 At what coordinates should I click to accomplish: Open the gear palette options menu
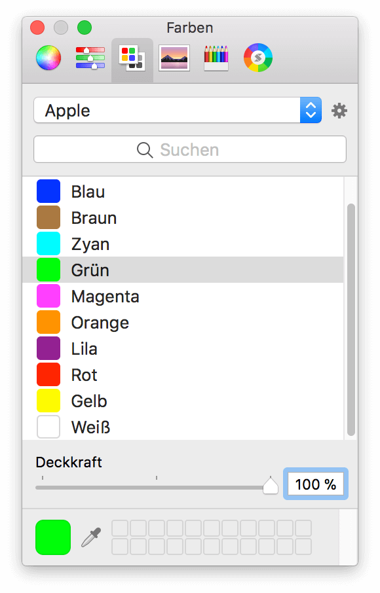tap(339, 111)
